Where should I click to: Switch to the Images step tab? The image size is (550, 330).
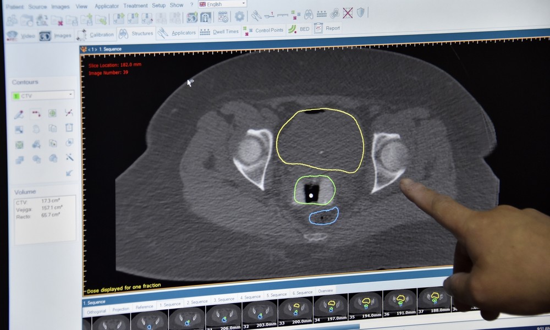tap(56, 35)
